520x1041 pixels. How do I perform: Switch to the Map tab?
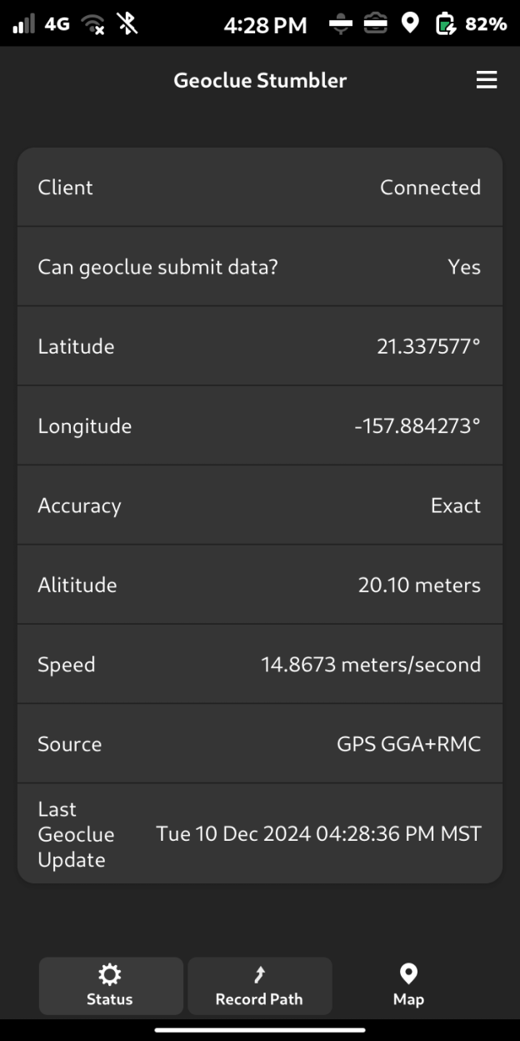(x=408, y=985)
